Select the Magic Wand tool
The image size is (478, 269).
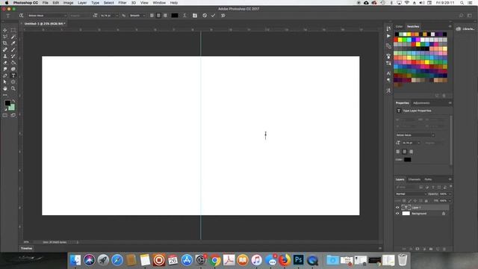point(13,37)
